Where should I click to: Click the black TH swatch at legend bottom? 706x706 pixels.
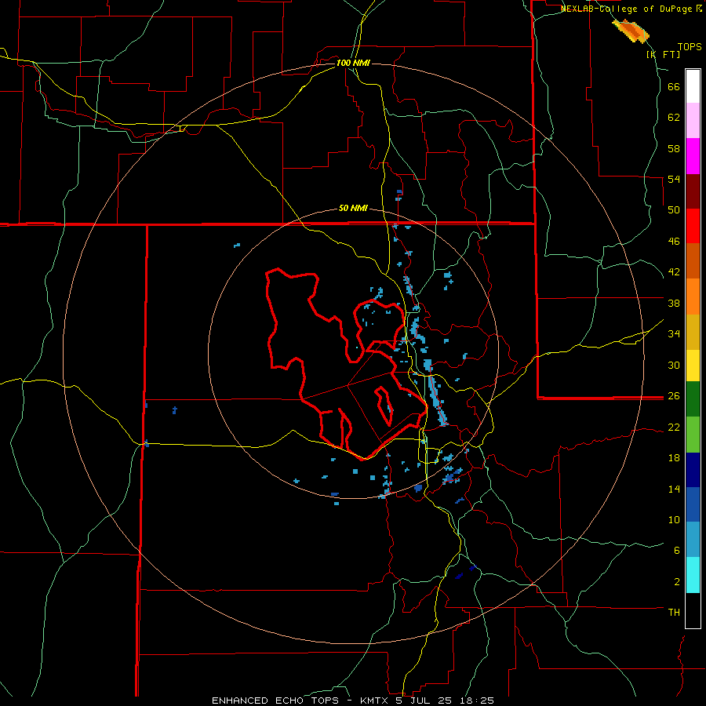693,610
